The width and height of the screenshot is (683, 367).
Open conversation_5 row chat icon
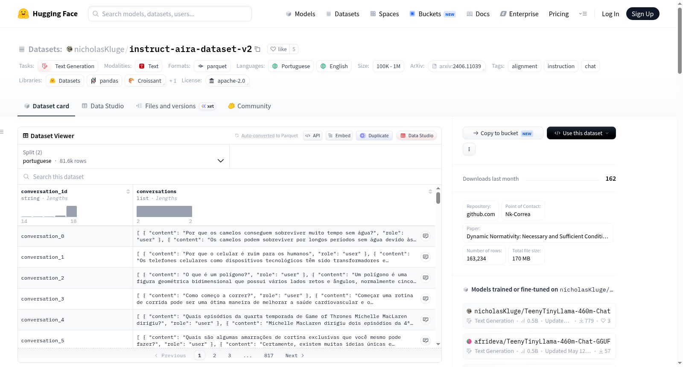pyautogui.click(x=426, y=340)
